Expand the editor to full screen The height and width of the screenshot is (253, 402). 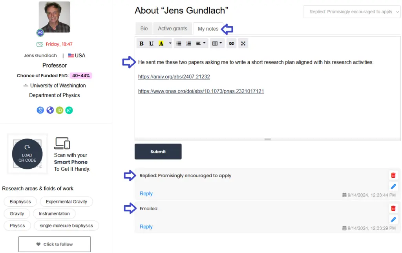point(243,44)
